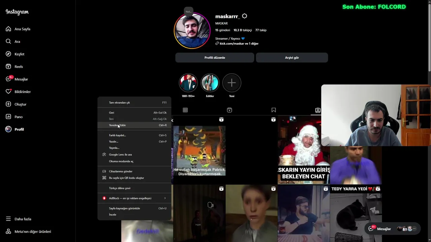Viewport: 431px width, 242px height.
Task: Open the Bildirimler heart icon
Action: point(8,92)
